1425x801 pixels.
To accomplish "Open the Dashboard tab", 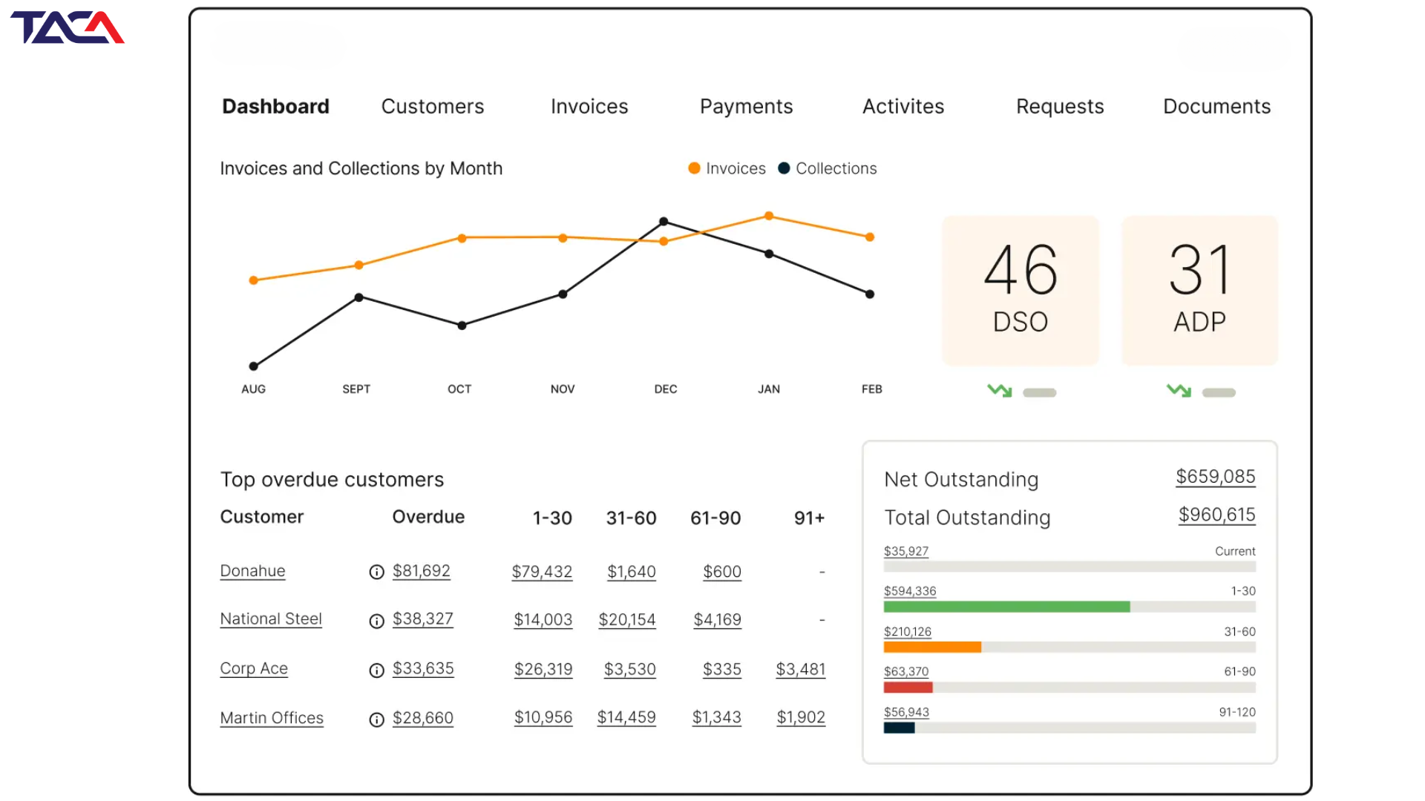I will click(275, 106).
